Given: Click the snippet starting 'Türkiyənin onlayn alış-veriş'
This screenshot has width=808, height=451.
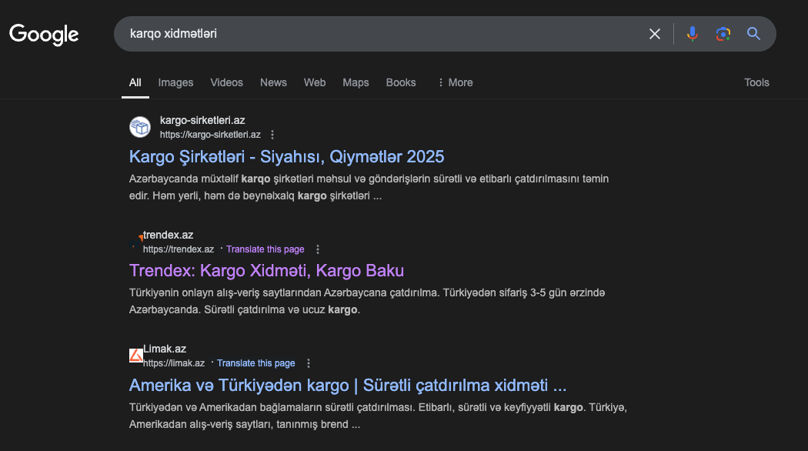Looking at the screenshot, I should (x=367, y=301).
